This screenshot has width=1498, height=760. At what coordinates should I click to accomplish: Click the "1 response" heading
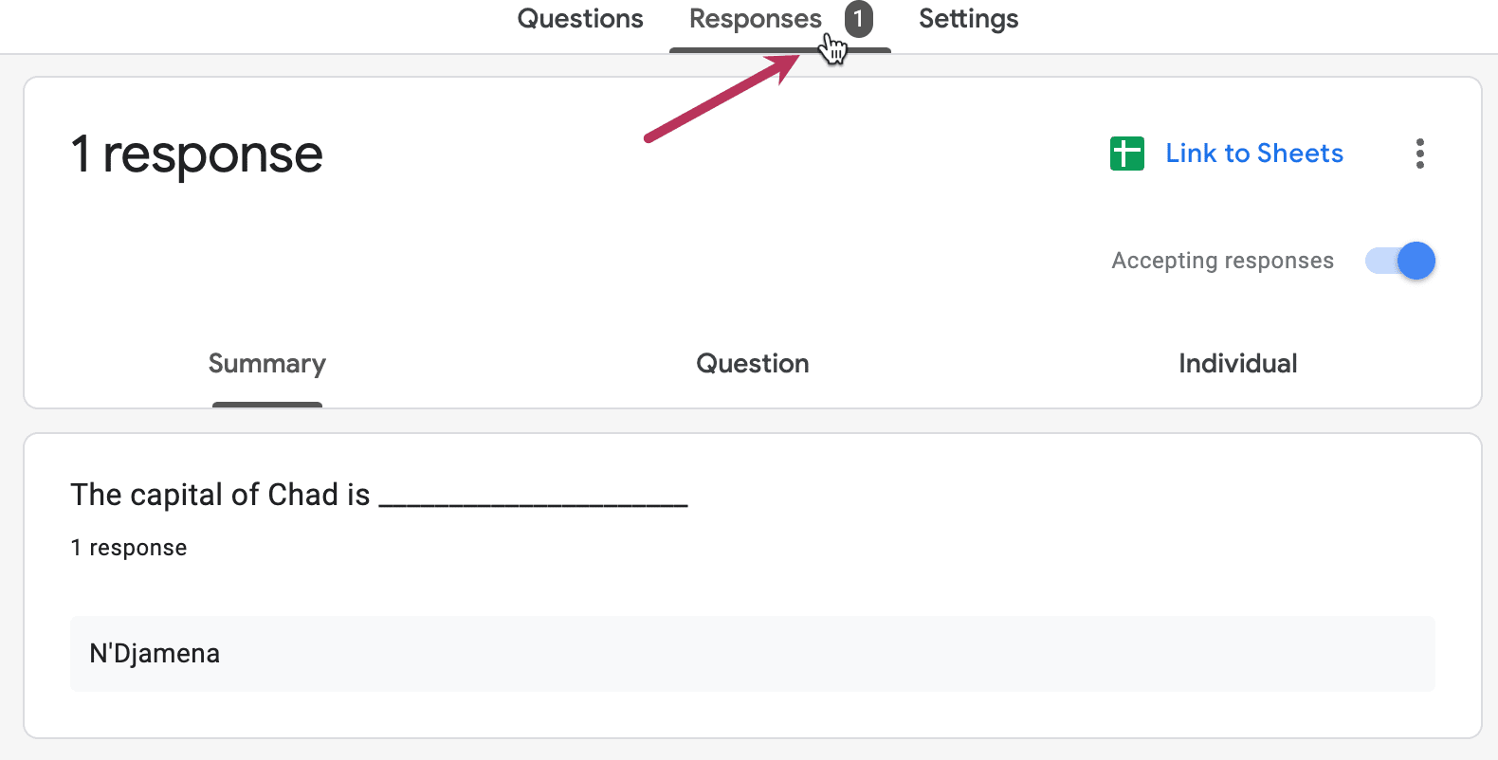pyautogui.click(x=195, y=154)
